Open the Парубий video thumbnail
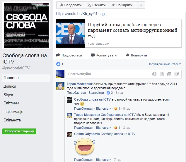The height and width of the screenshot is (162, 186). (x=71, y=33)
